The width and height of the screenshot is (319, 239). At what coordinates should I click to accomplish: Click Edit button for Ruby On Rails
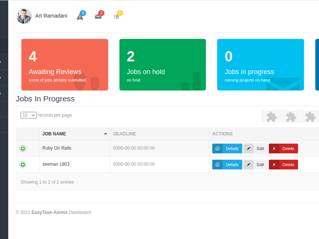click(256, 148)
